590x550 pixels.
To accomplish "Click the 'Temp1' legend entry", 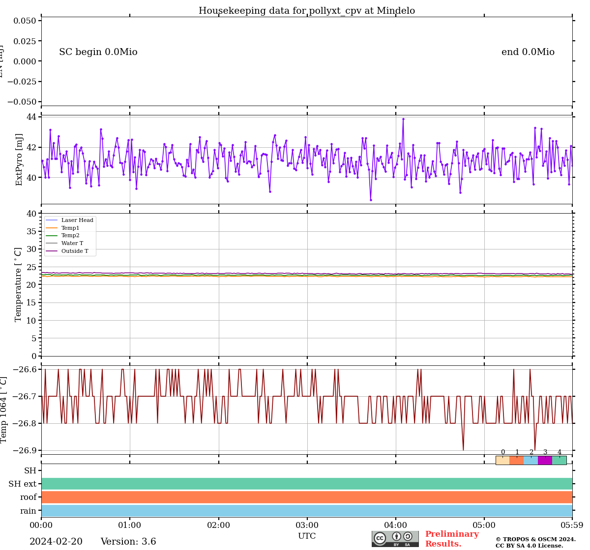I will point(63,228).
